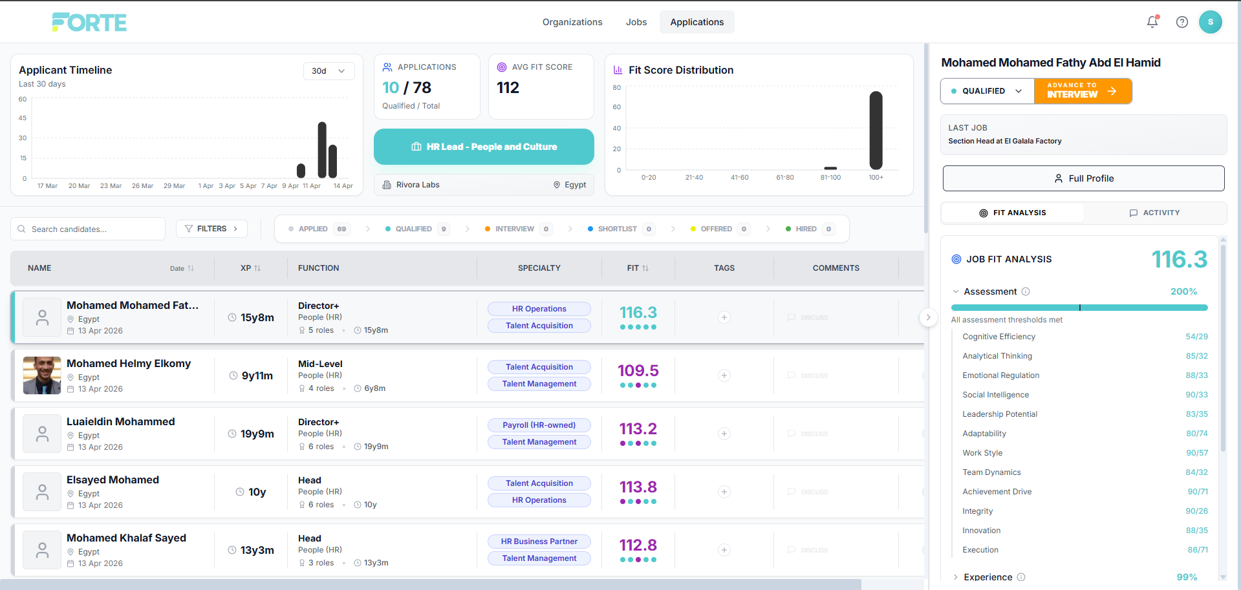This screenshot has width=1241, height=590.
Task: Filter by APPLIED stage
Action: coord(319,229)
